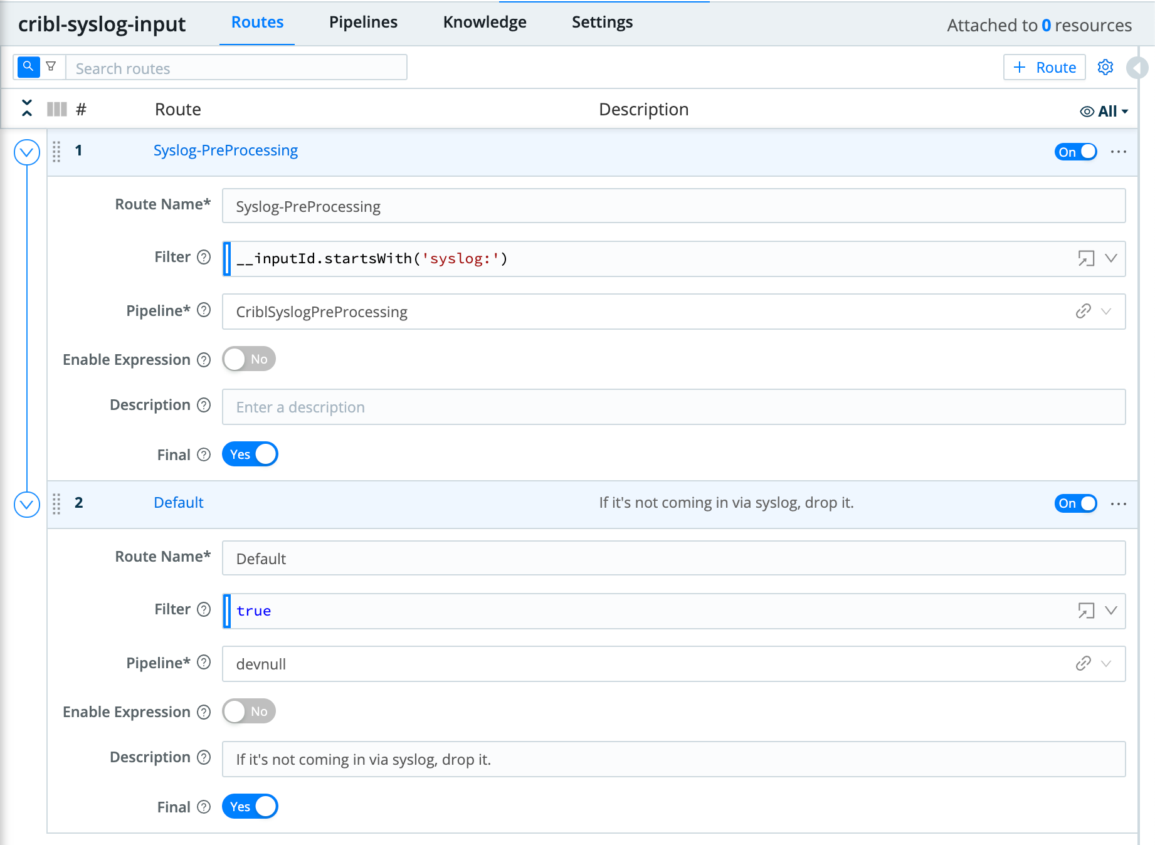Add a new route with the Route button

coord(1043,67)
